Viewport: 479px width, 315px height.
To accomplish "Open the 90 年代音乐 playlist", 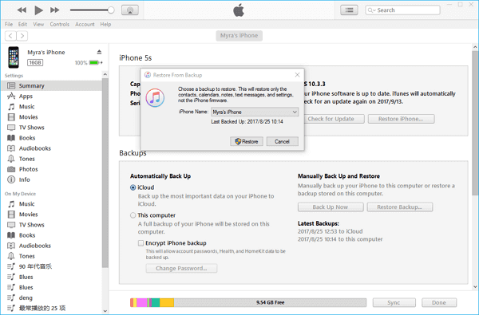I will [x=52, y=266].
